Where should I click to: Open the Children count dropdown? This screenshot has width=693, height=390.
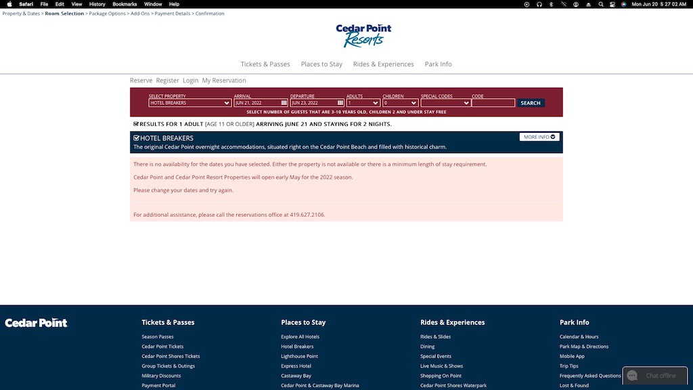click(x=400, y=103)
